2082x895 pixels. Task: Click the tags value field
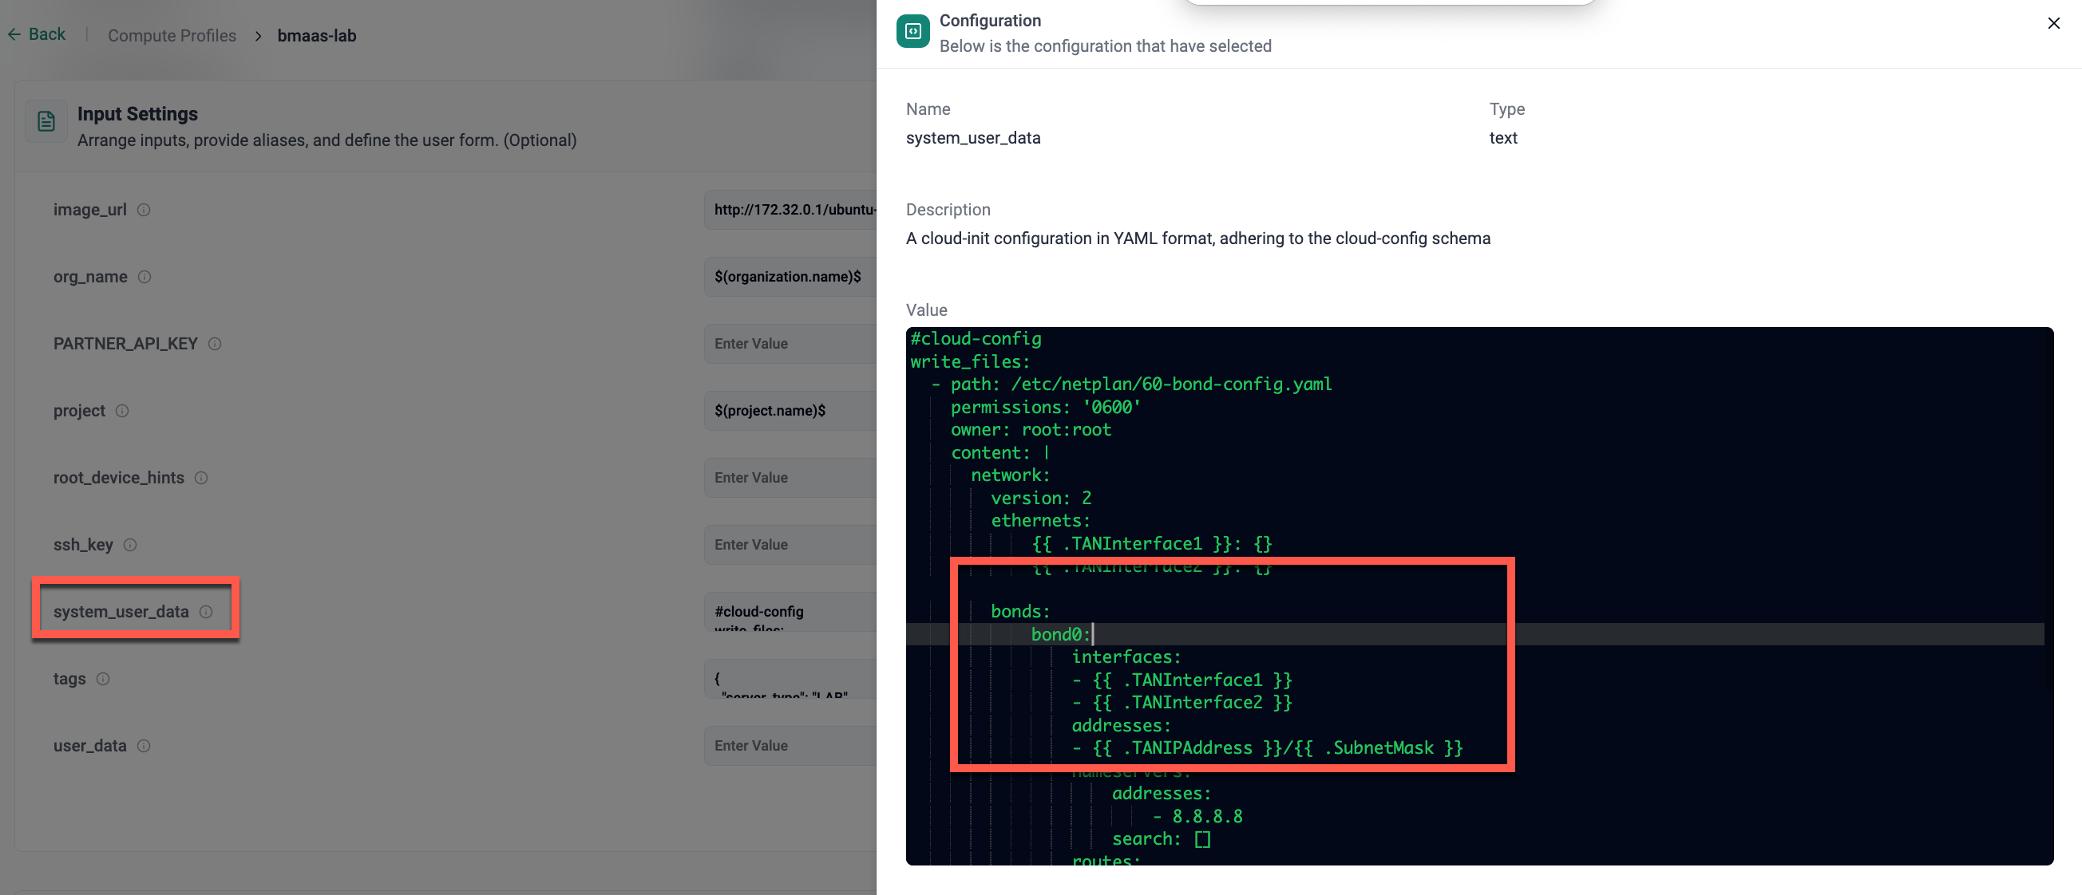click(790, 680)
